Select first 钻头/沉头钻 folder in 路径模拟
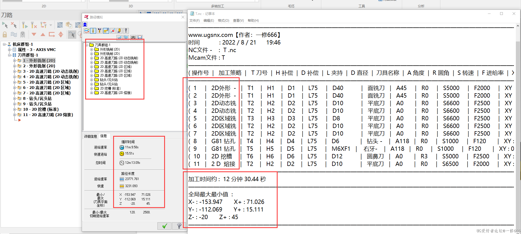 click(x=109, y=80)
